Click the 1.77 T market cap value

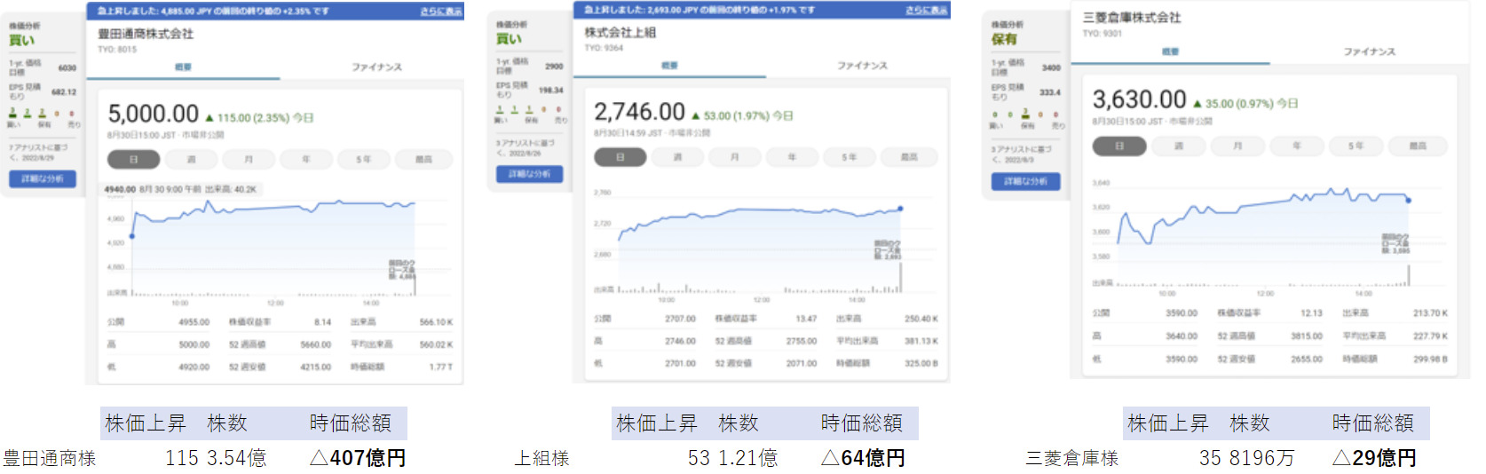(440, 367)
